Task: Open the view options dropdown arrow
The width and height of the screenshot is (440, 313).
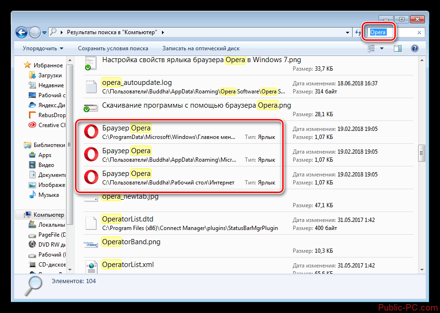Action: pos(382,48)
